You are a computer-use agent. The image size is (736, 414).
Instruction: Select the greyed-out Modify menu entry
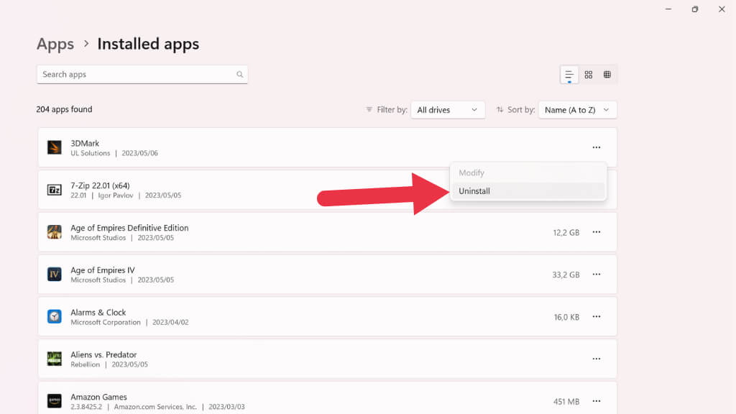[x=528, y=172]
